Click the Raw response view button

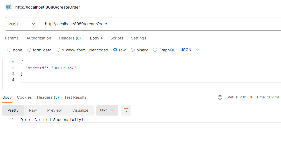[x=33, y=110]
